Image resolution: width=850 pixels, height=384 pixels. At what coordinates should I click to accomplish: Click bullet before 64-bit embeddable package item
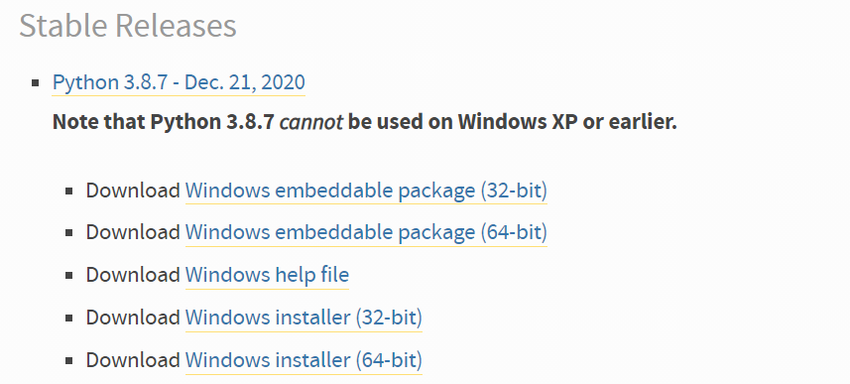pos(68,233)
